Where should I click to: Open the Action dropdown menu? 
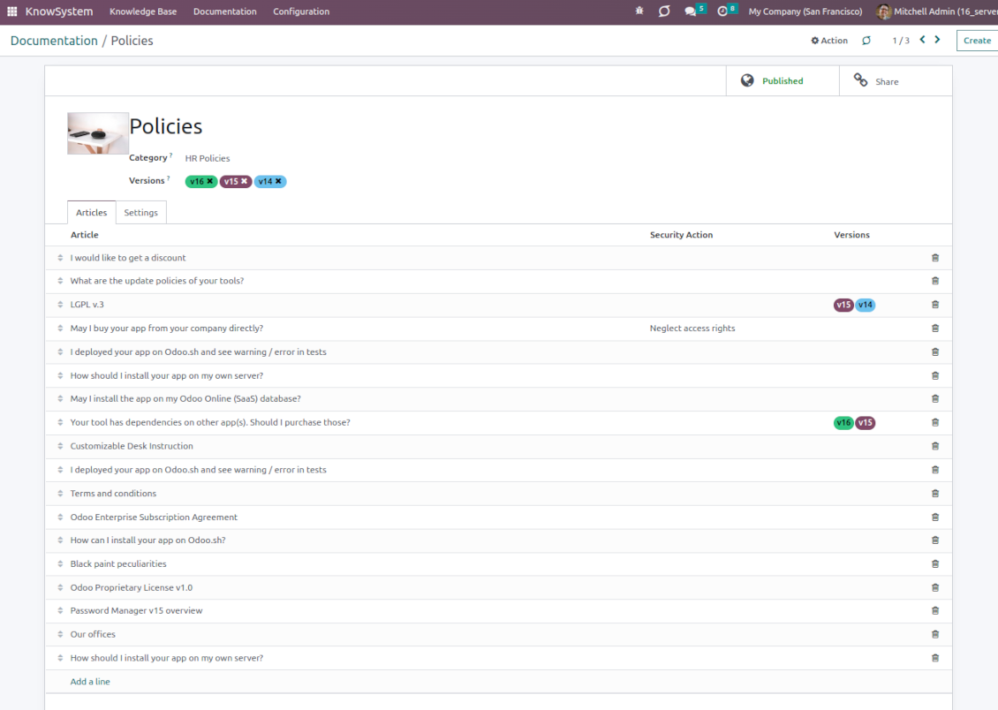829,41
